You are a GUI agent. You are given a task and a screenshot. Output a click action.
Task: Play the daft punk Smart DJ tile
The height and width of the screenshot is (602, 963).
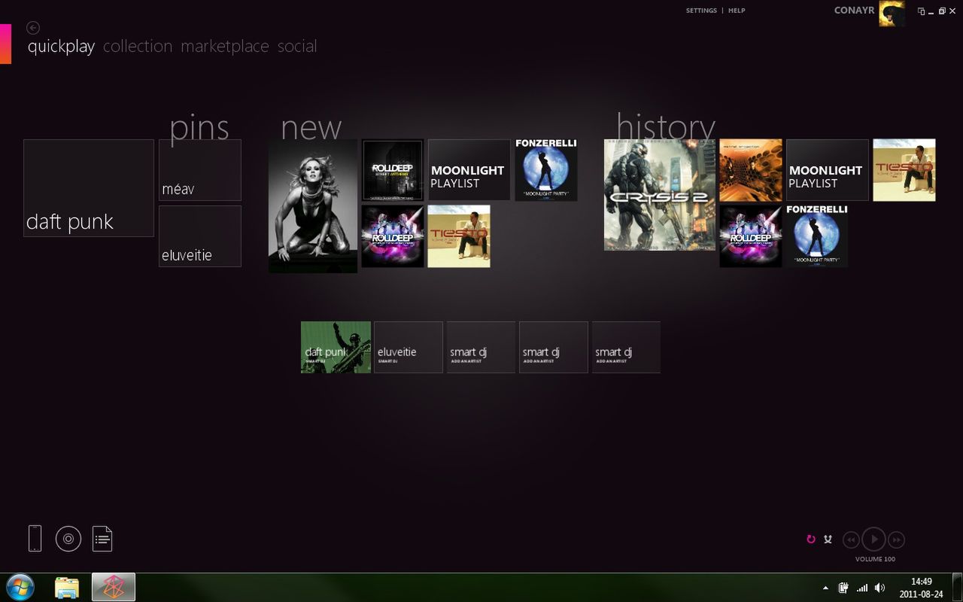(336, 347)
